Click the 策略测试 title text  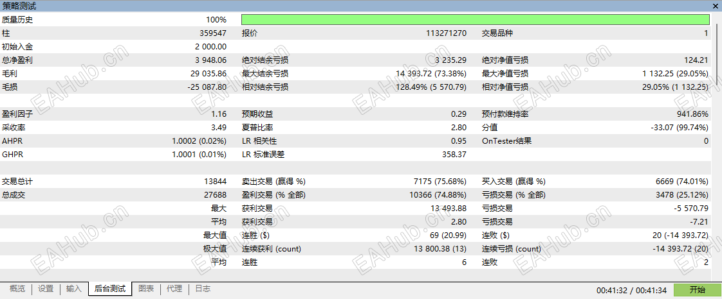19,6
